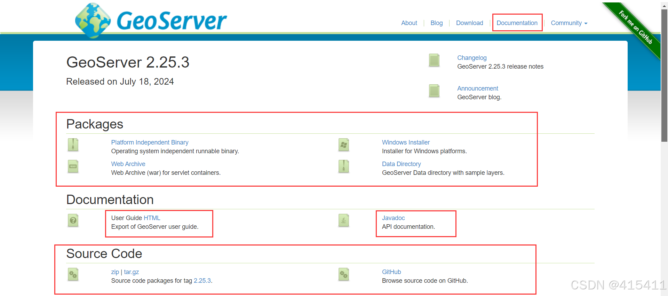The image size is (668, 296).
Task: Click the GeoServer wordmark text
Action: pos(172,21)
